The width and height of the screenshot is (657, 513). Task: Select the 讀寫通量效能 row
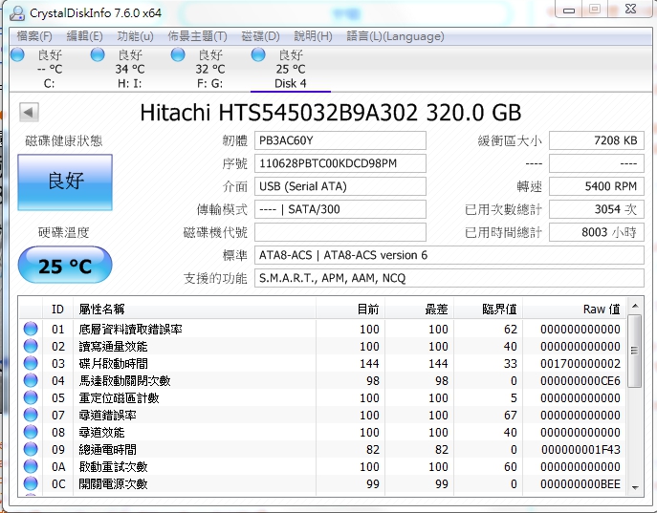point(322,346)
